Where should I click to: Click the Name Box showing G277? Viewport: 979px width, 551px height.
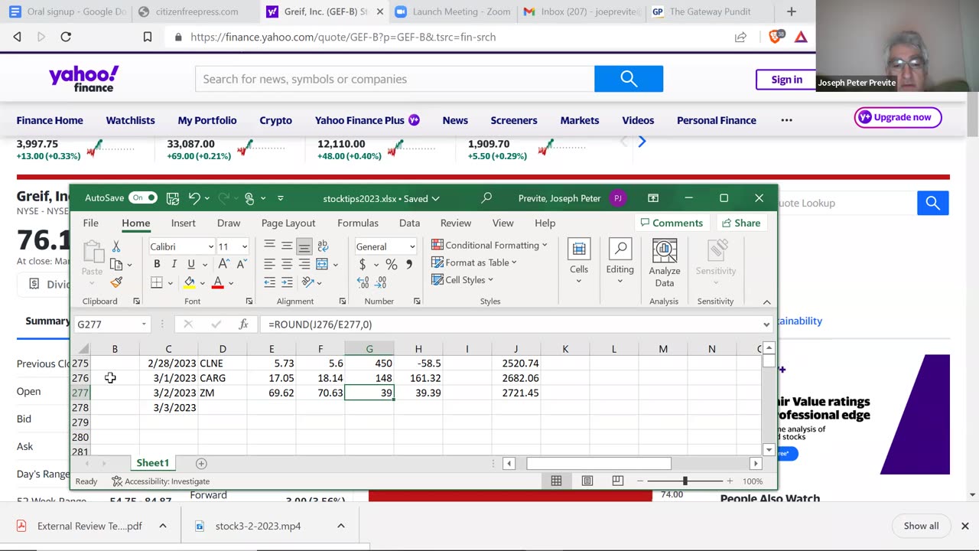tap(111, 324)
